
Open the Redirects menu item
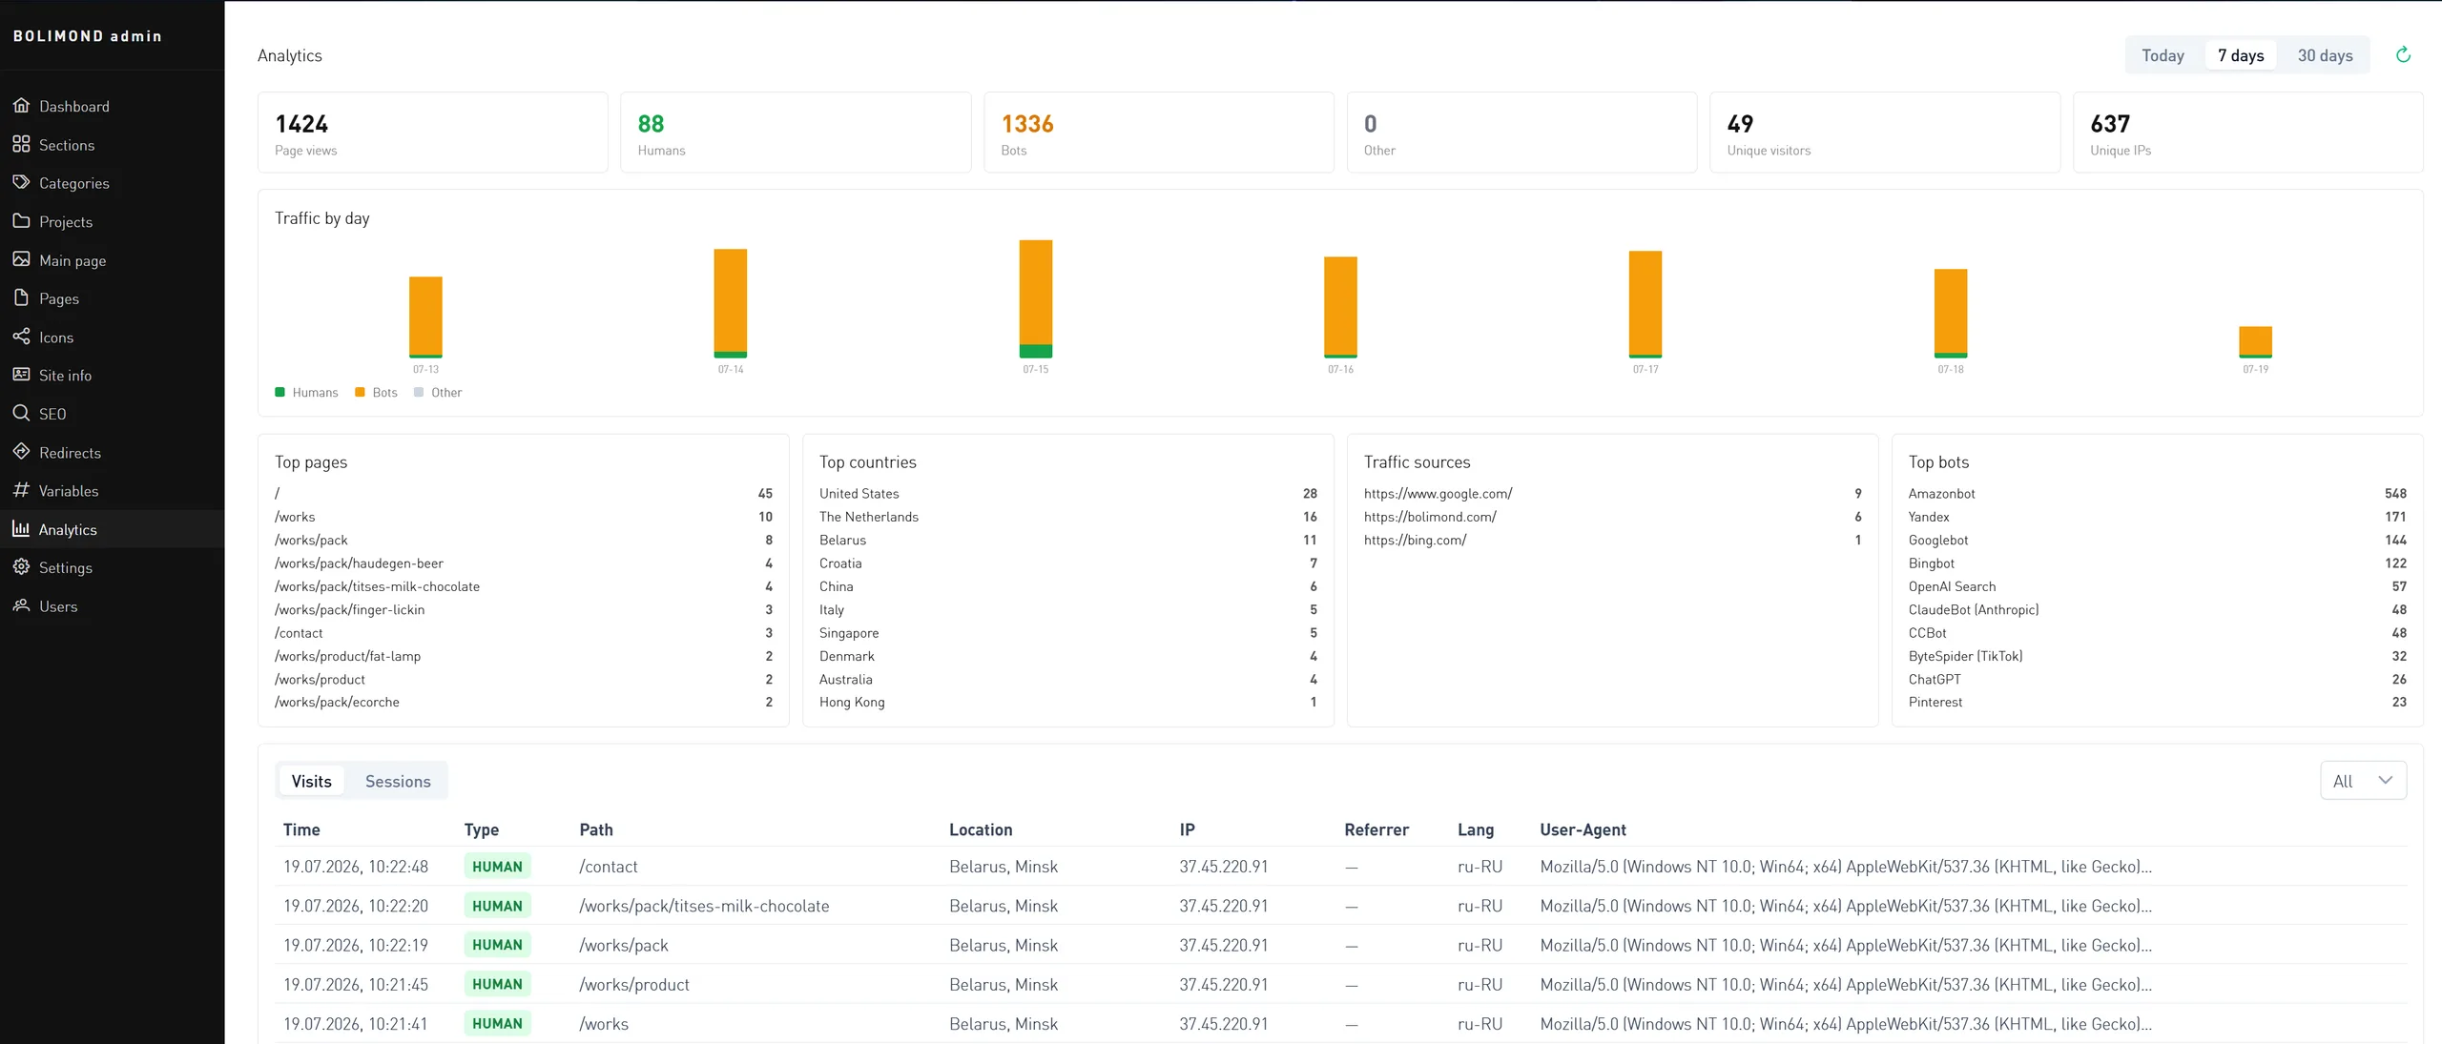tap(112, 452)
